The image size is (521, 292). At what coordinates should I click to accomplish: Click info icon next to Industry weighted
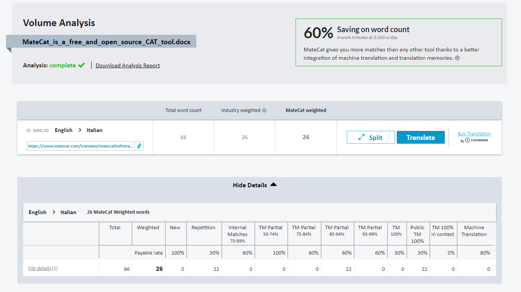tap(264, 110)
